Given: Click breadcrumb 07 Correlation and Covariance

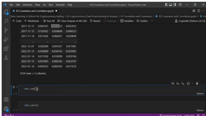Looking at the screenshot, I should 136,16.
